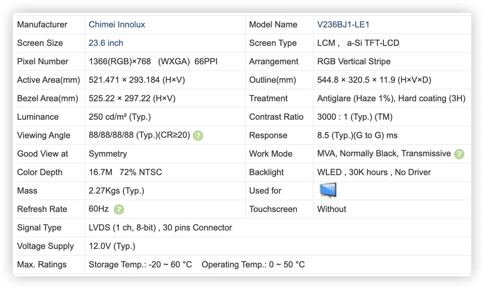Select the '8.5 (Typ.)(G to G) ms' value
The image size is (484, 289).
pos(357,135)
